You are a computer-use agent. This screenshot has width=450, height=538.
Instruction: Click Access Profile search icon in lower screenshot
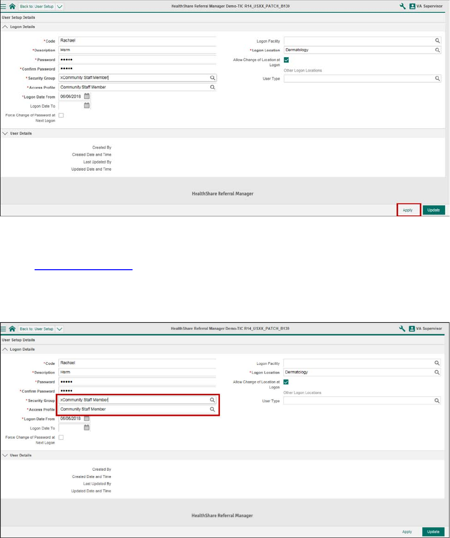click(x=212, y=409)
